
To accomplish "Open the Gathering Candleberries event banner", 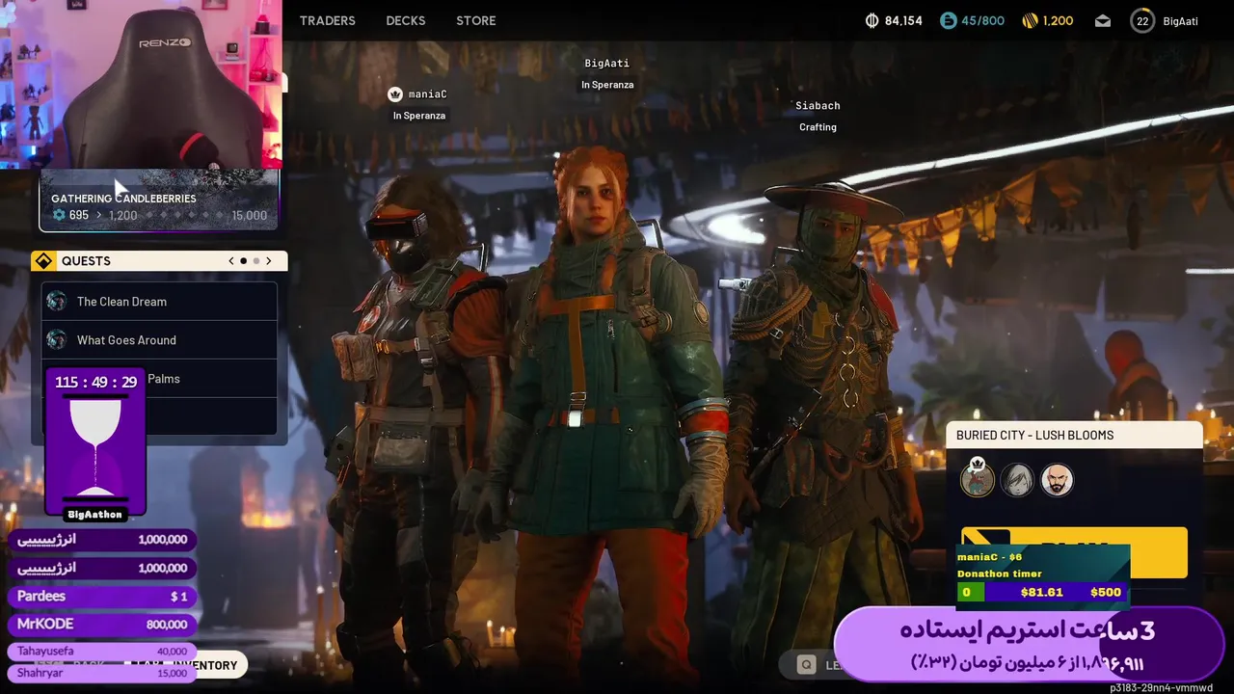I will tap(159, 200).
